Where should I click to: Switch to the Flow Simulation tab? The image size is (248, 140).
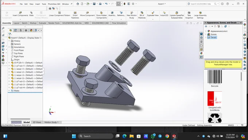pos(119,23)
